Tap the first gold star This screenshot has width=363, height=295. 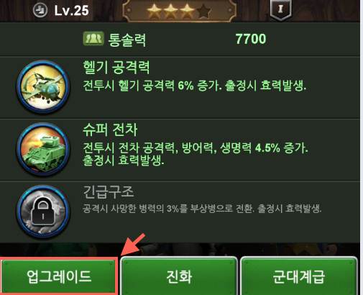pyautogui.click(x=154, y=11)
